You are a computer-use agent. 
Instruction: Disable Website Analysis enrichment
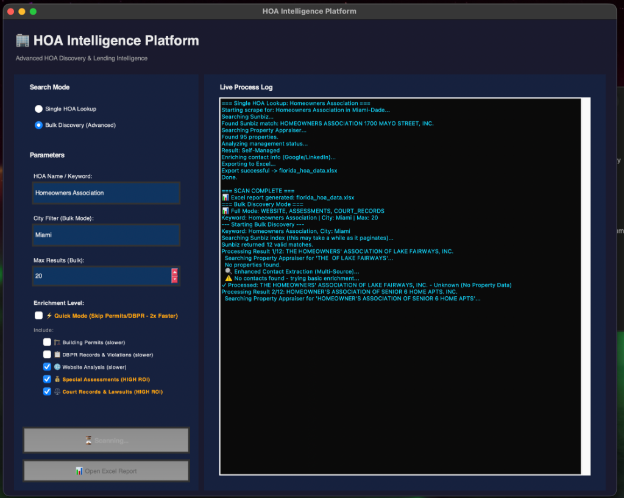47,366
